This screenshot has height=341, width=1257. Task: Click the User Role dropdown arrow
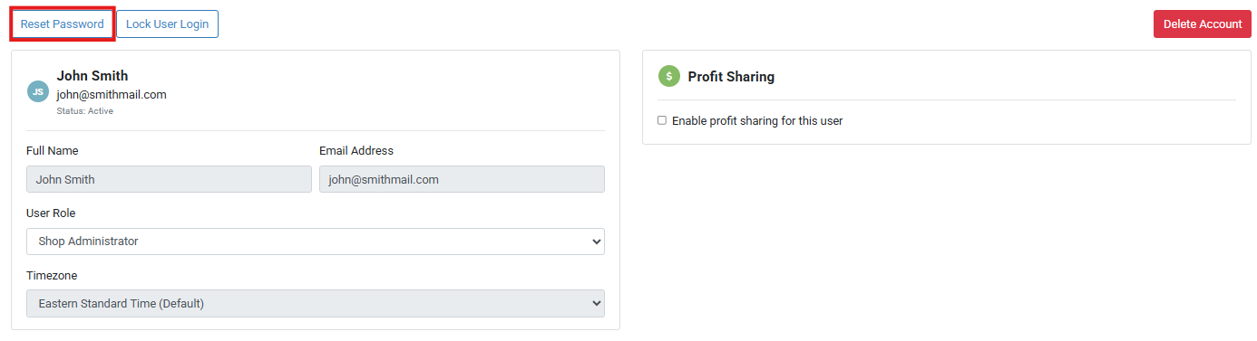(x=596, y=242)
